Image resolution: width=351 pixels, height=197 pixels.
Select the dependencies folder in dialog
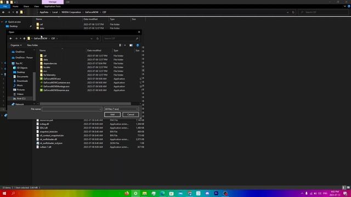coord(50,63)
